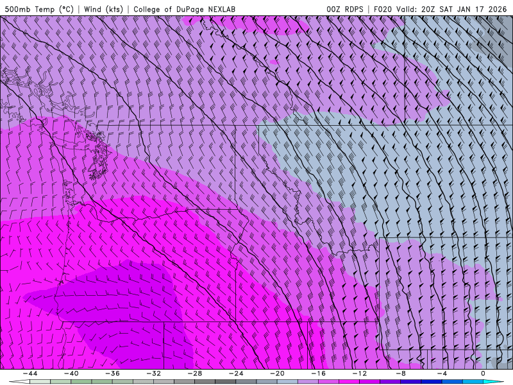513x385 pixels.
Task: Click the -4 color scale label
Action: click(442, 373)
